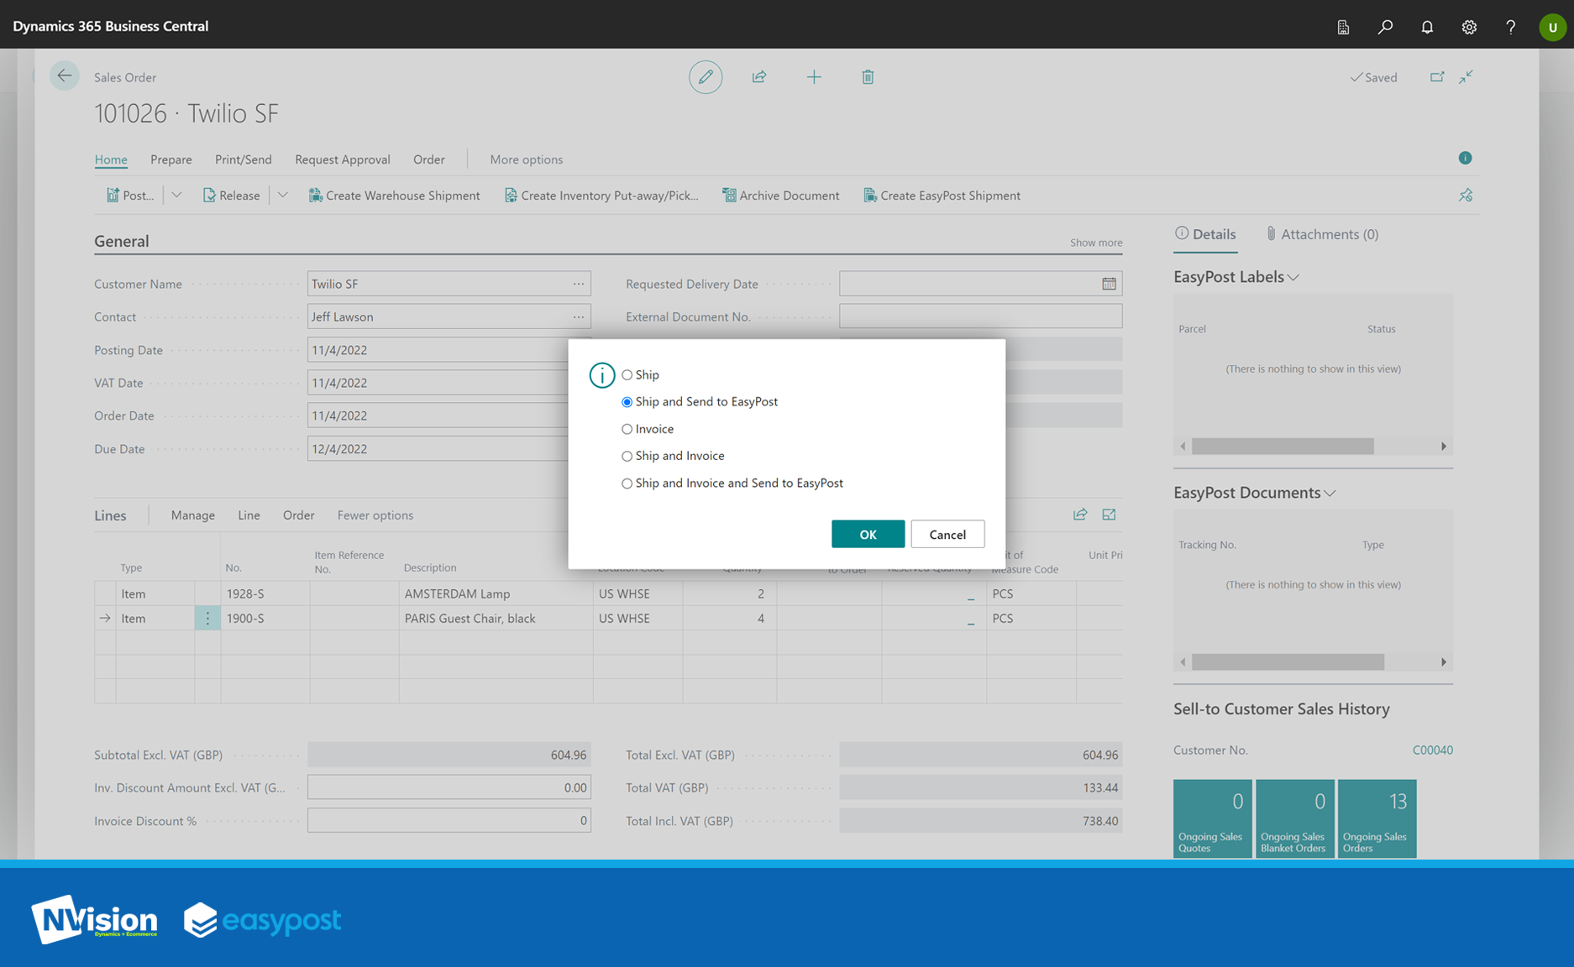Open the settings gear icon
The width and height of the screenshot is (1574, 967).
click(1468, 27)
